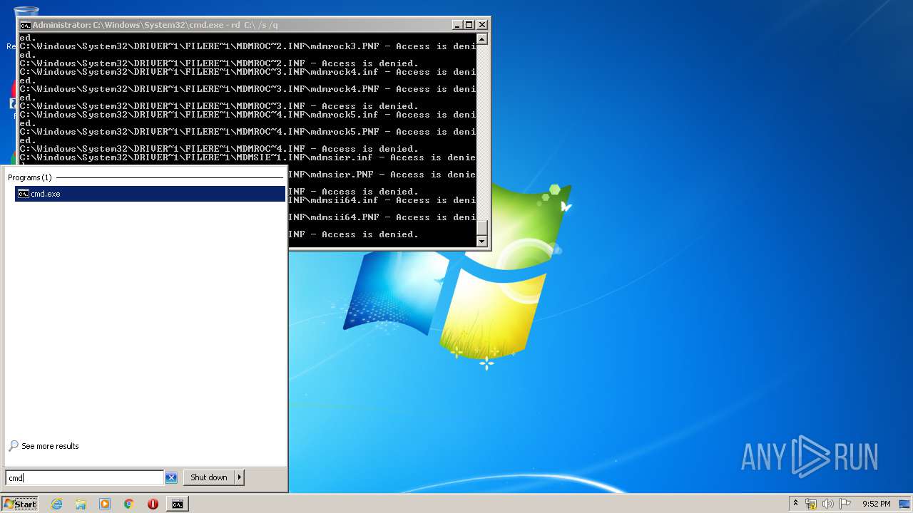The image size is (913, 513).
Task: Minimize the cmd.exe window
Action: 457,25
